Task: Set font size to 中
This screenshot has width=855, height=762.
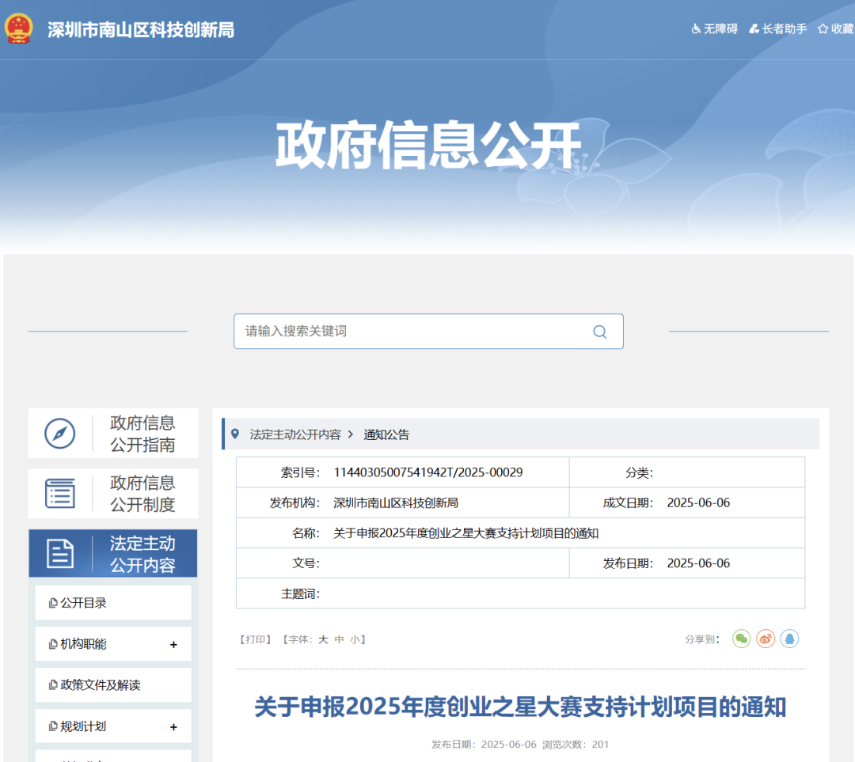Action: tap(339, 639)
